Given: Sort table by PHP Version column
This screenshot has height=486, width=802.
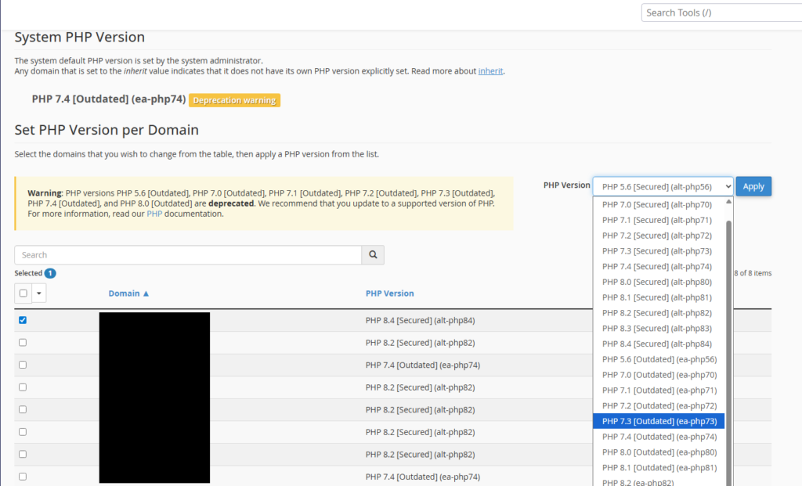Looking at the screenshot, I should point(390,293).
